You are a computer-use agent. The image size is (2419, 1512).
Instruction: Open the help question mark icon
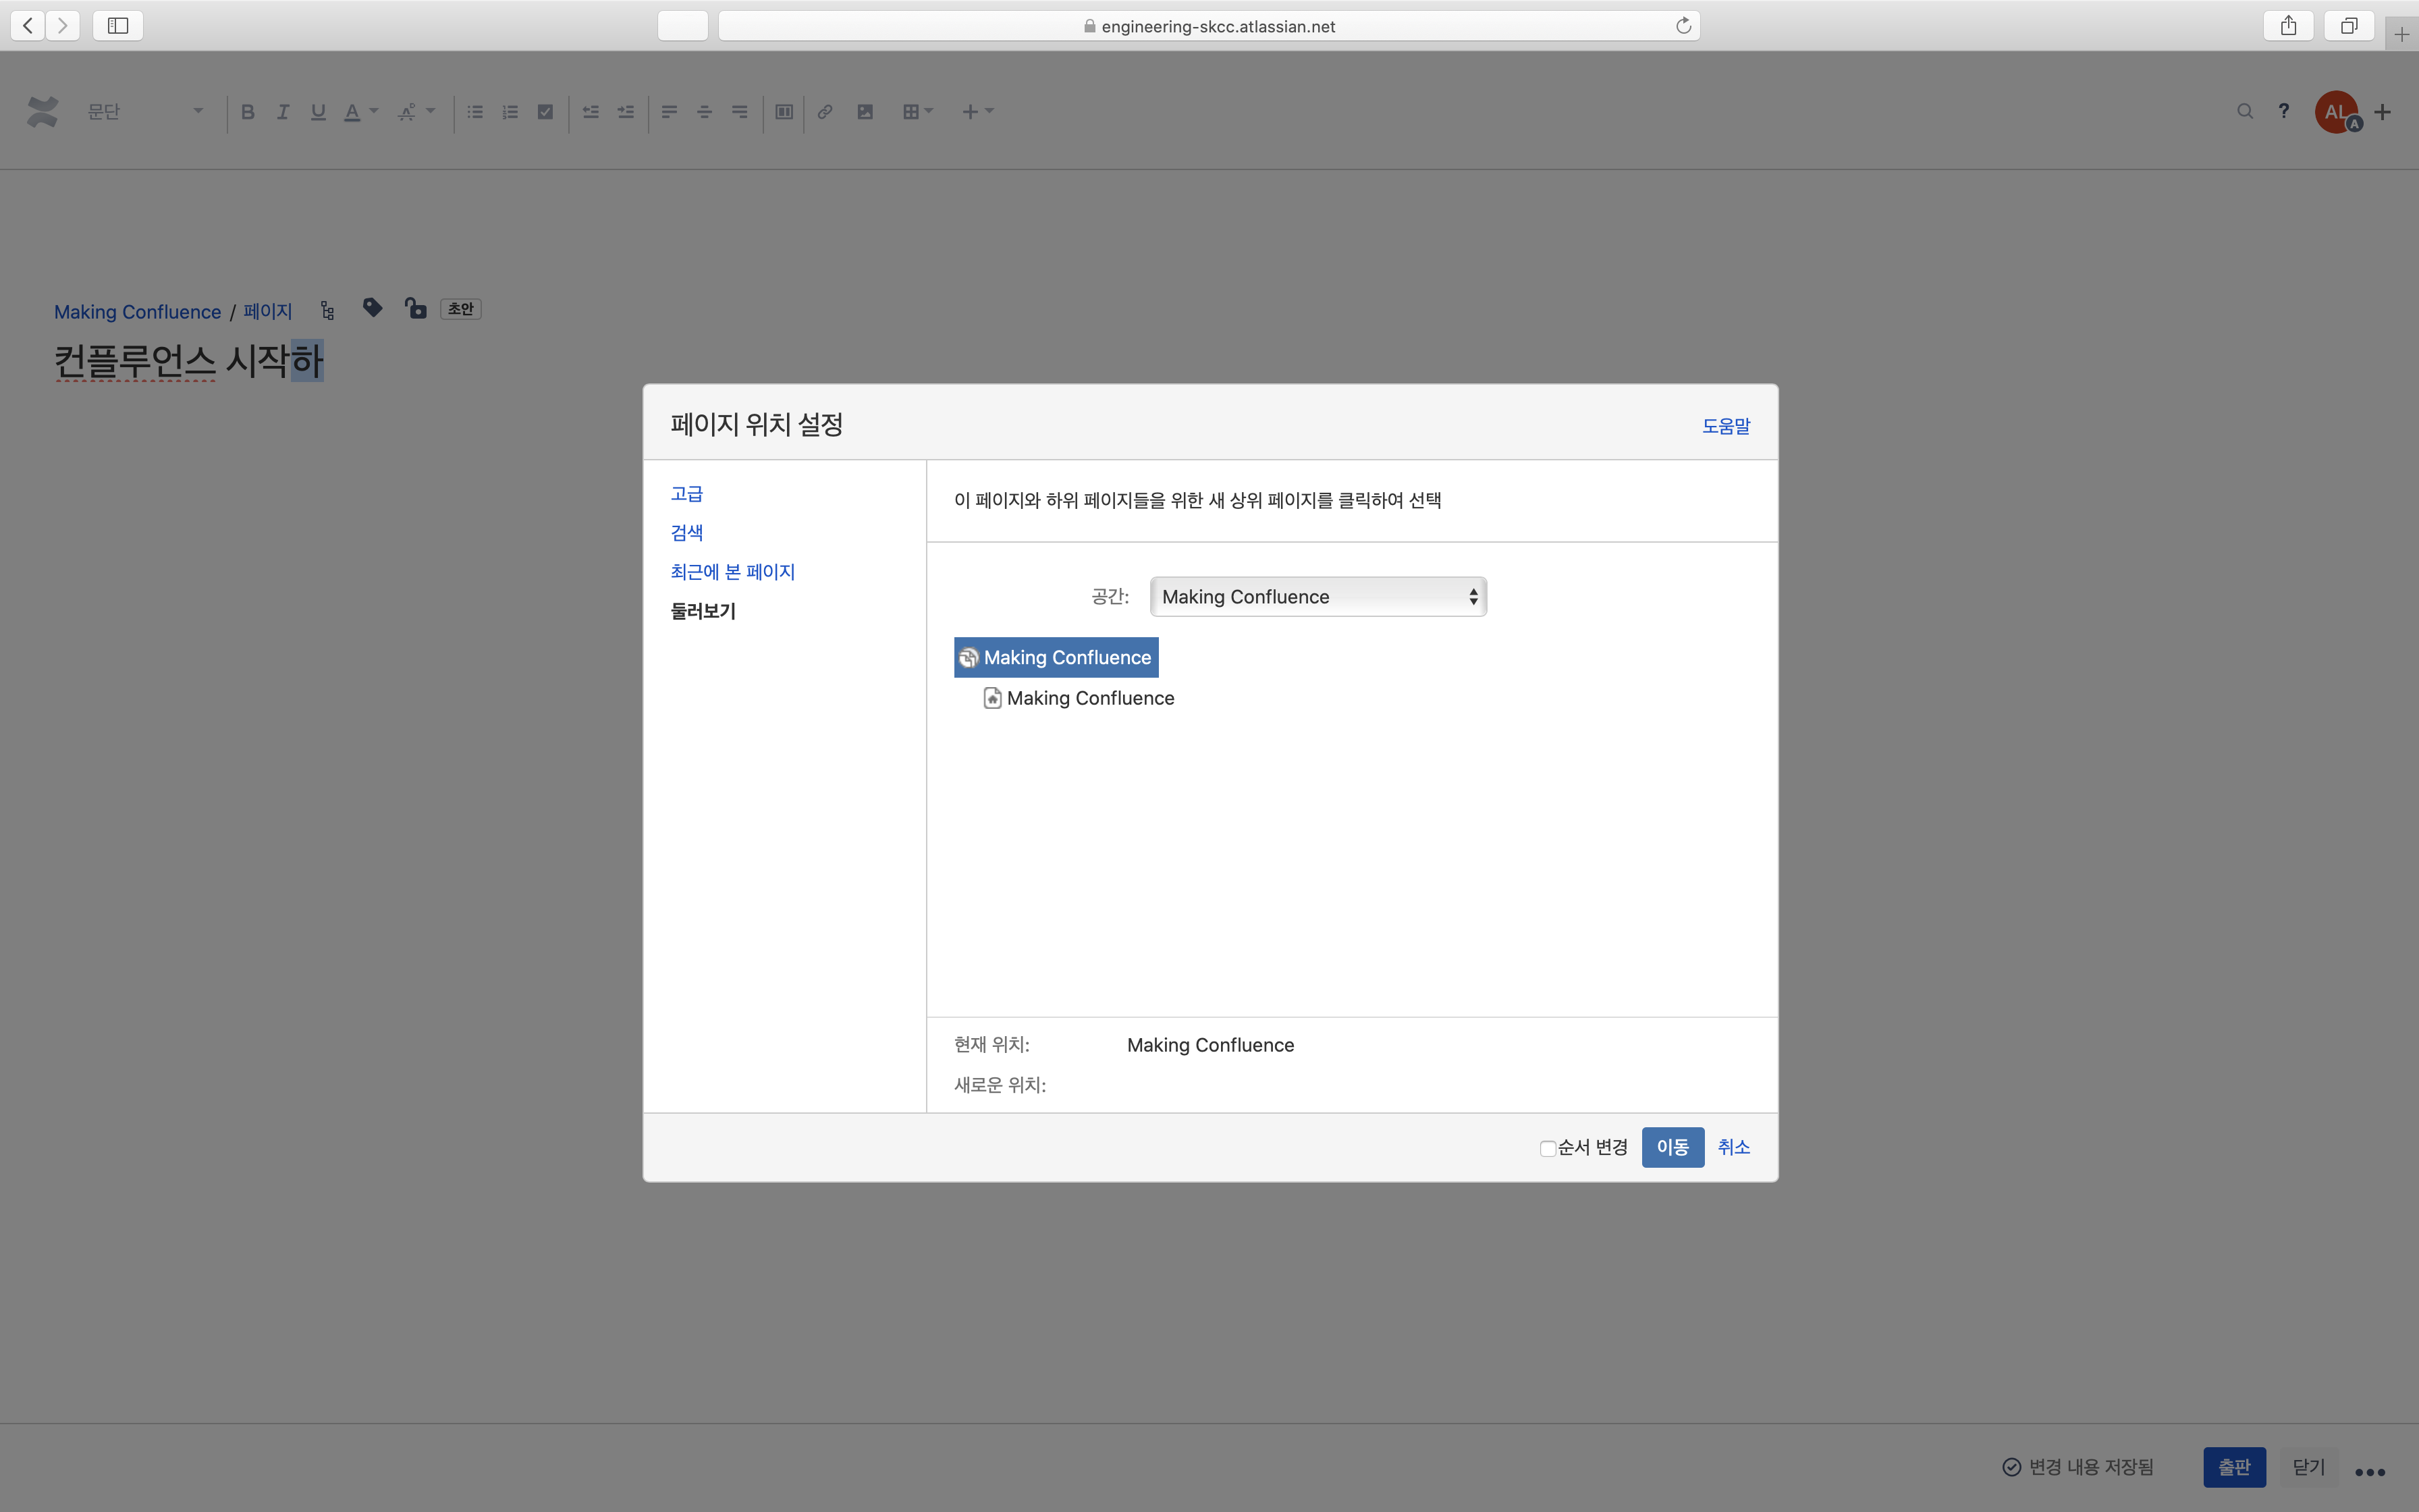point(2284,111)
